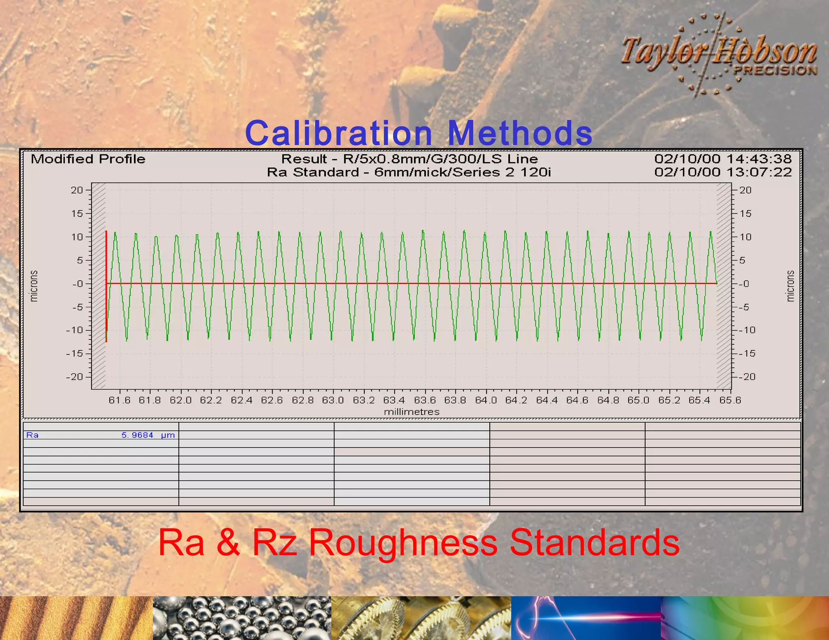Click the left hatched end-region of the chart
Image resolution: width=829 pixels, height=640 pixels.
pos(99,286)
